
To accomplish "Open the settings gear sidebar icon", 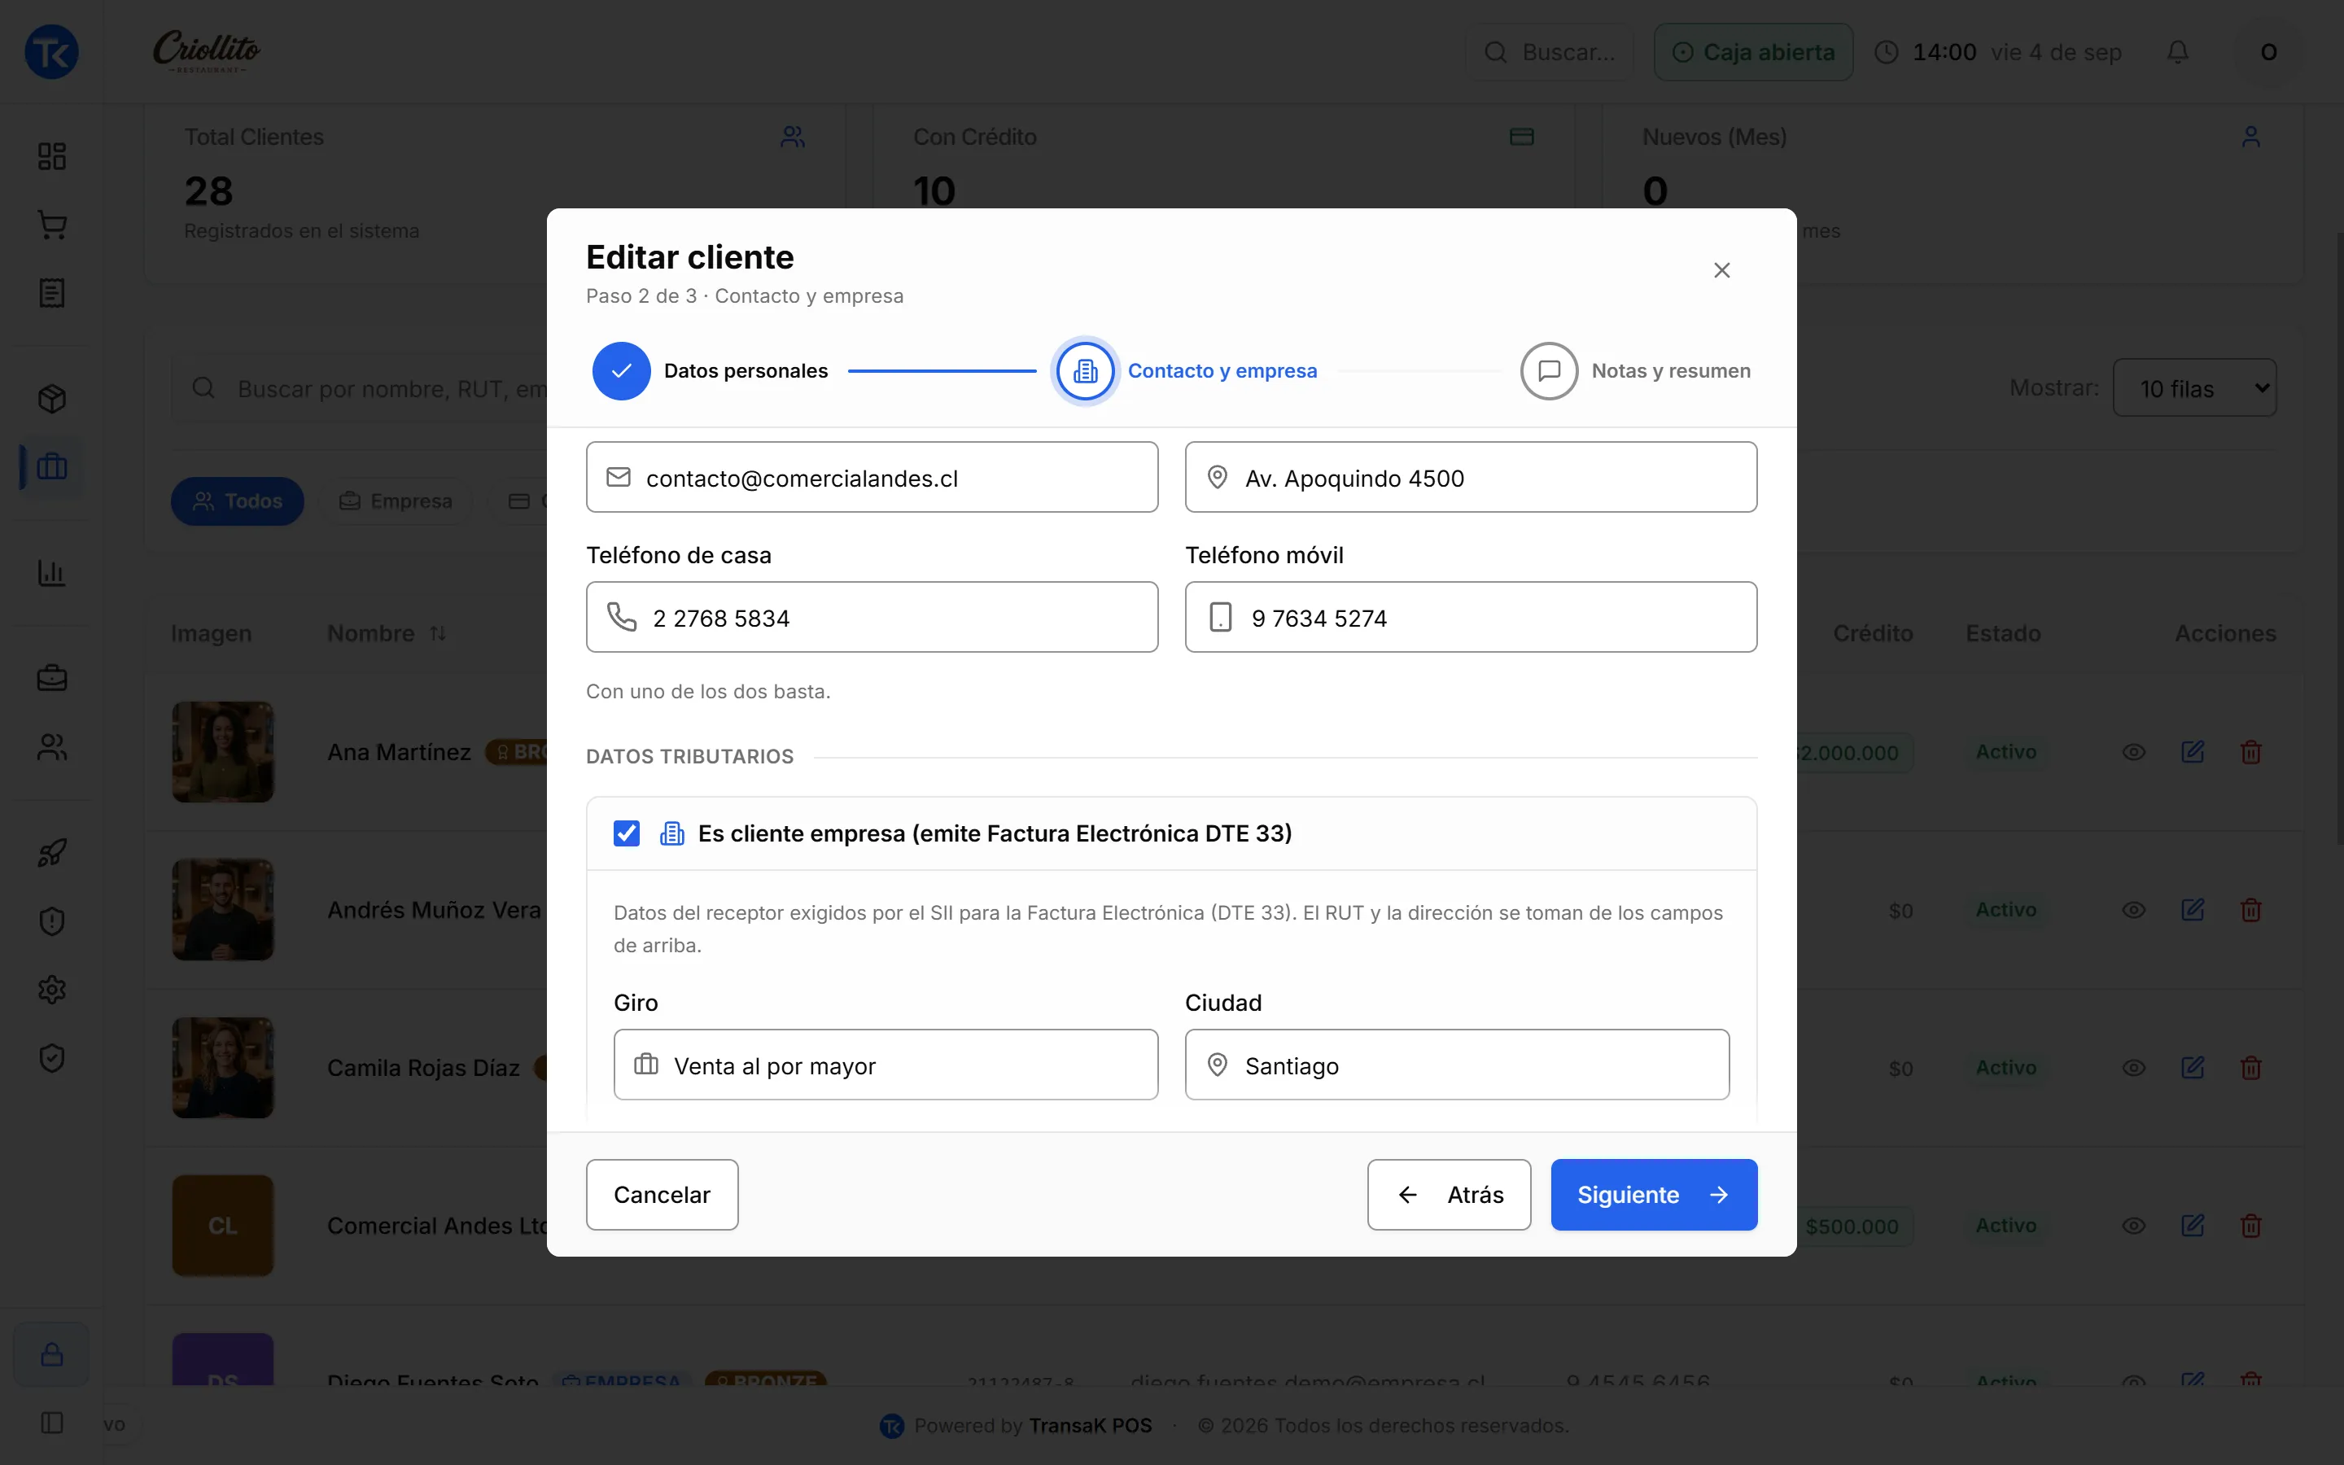I will 51,989.
